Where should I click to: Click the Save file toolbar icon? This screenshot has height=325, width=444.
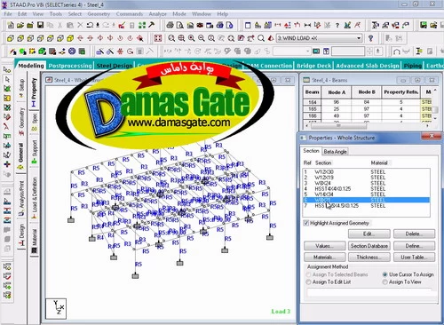40,25
